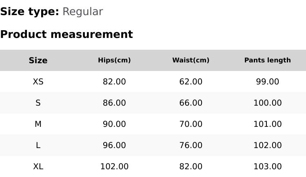Select the XS size row label
Viewport: 306px width, 177px height.
pyautogui.click(x=38, y=82)
